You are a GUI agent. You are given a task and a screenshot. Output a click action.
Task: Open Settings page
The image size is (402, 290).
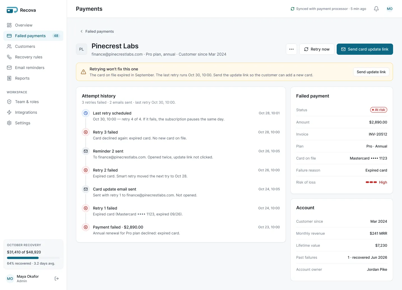point(33,123)
